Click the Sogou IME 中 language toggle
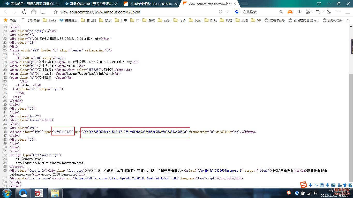This screenshot has width=353, height=198. (x=311, y=185)
